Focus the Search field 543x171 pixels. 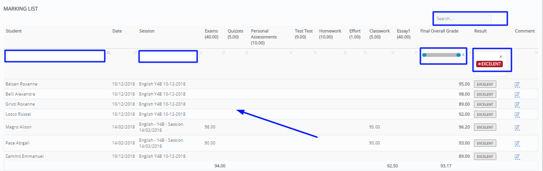coord(462,19)
